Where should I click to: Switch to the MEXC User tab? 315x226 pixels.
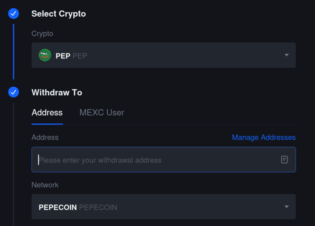[x=102, y=112]
